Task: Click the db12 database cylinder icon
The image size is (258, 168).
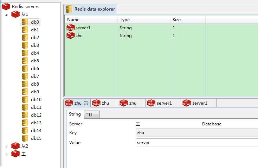Action: tap(25, 115)
